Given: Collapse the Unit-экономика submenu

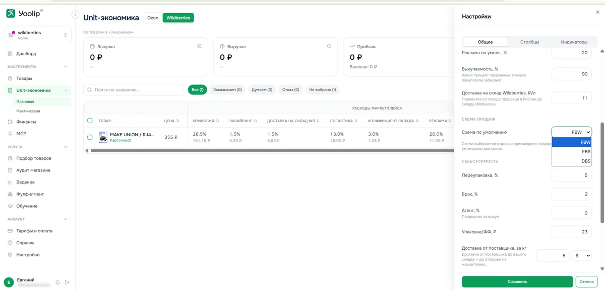Looking at the screenshot, I should 65,90.
